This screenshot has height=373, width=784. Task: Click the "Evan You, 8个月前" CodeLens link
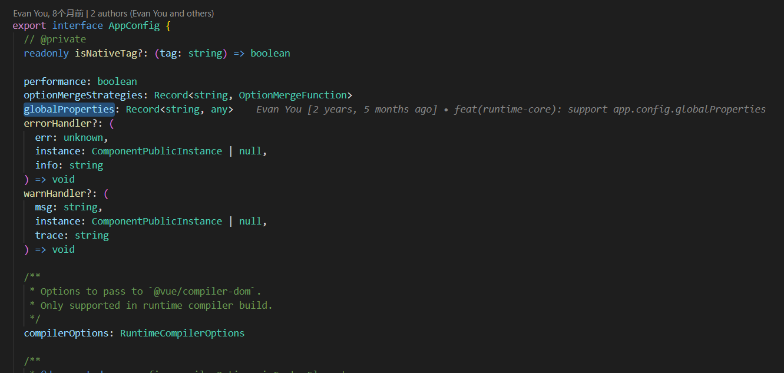(x=48, y=13)
